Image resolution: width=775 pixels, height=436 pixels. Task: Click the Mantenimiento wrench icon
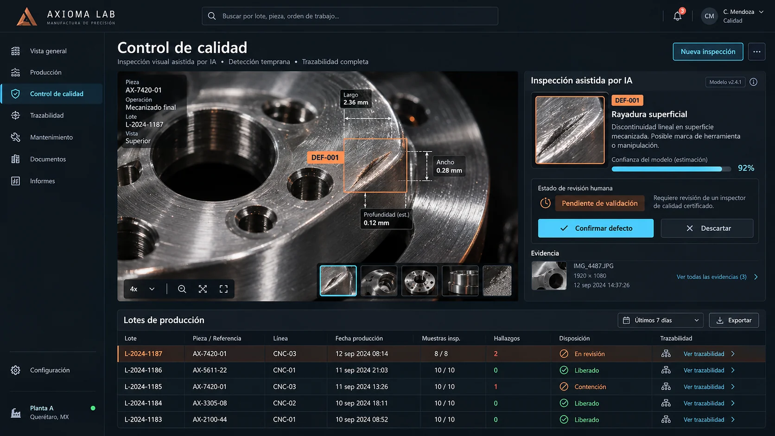click(x=16, y=137)
